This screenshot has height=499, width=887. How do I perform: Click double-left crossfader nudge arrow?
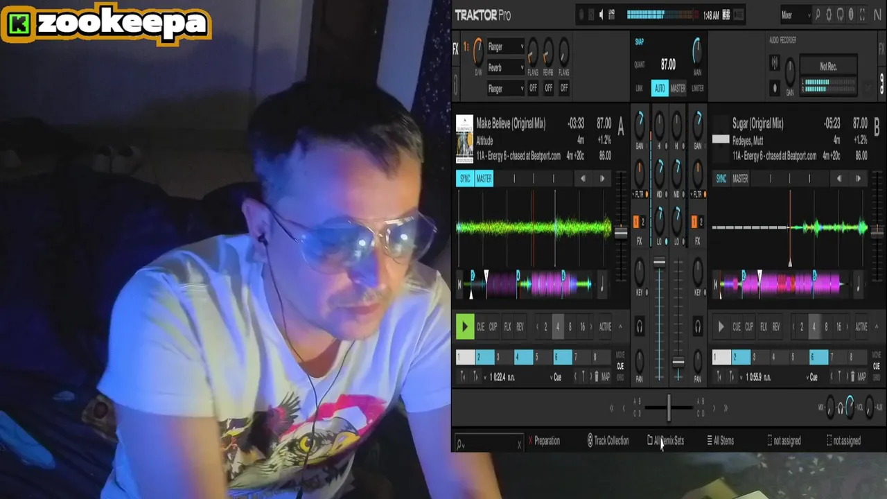tap(611, 408)
